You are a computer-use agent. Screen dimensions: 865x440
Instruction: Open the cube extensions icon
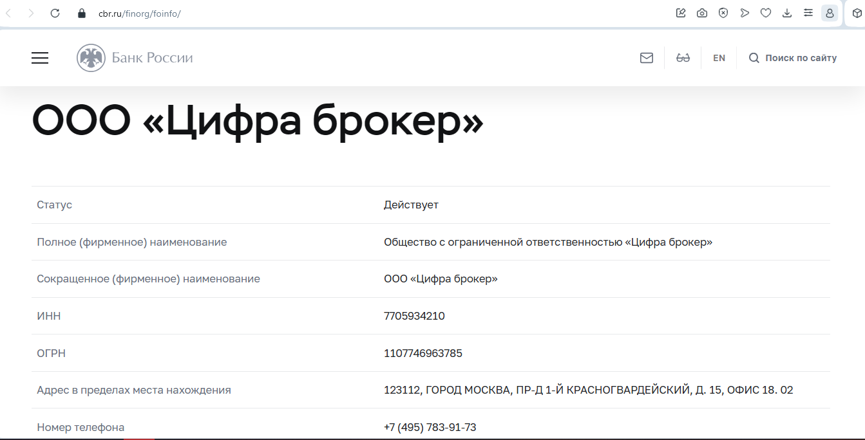(857, 13)
